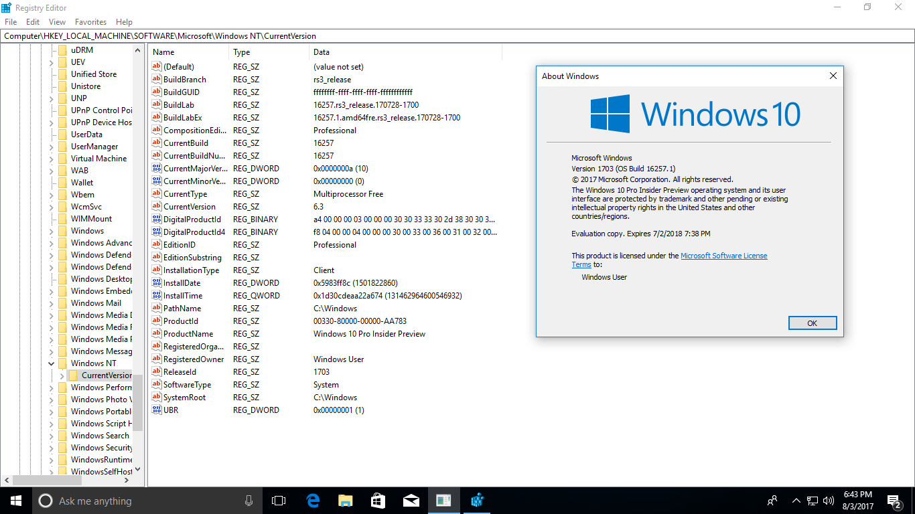Click the ProductName string value icon
Screen dimensions: 915x514
[157, 333]
